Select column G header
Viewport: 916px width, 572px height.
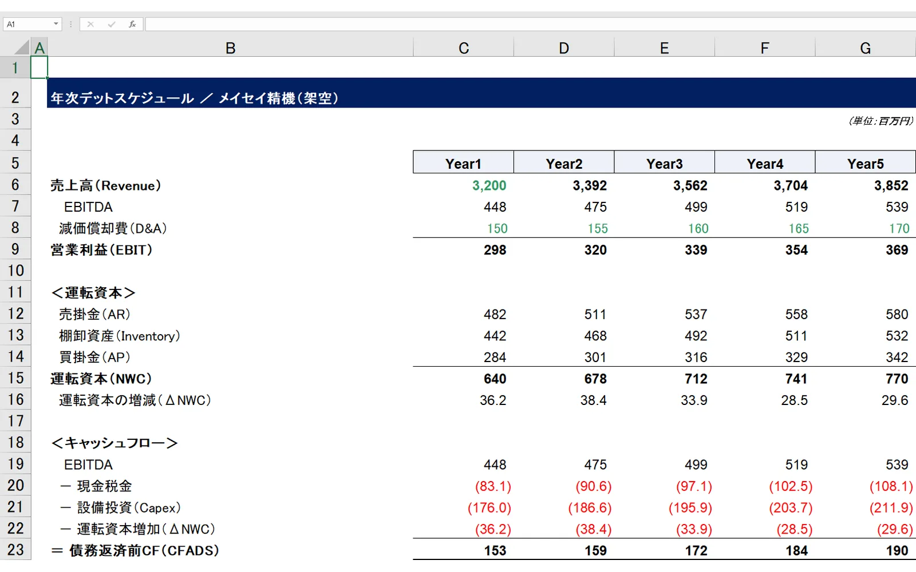coord(866,48)
